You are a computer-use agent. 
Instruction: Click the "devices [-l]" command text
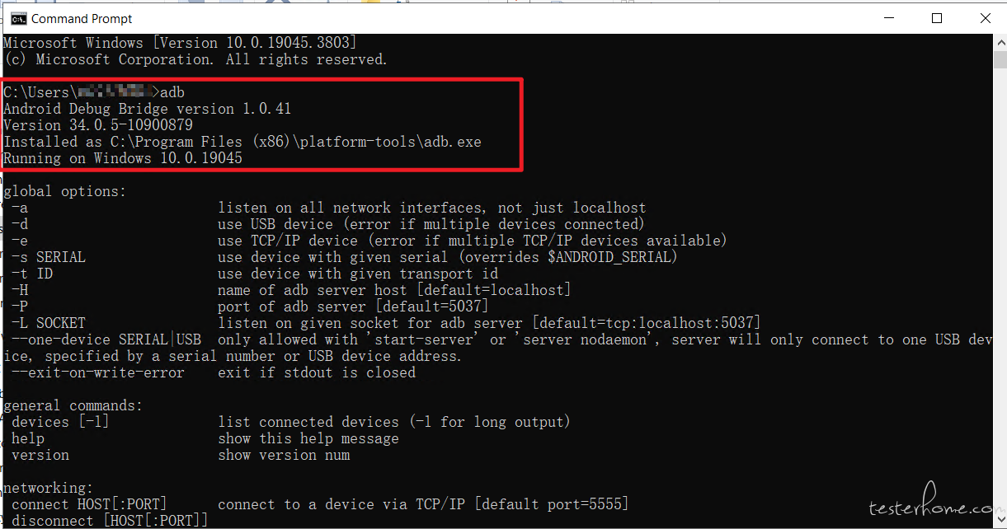pos(60,422)
